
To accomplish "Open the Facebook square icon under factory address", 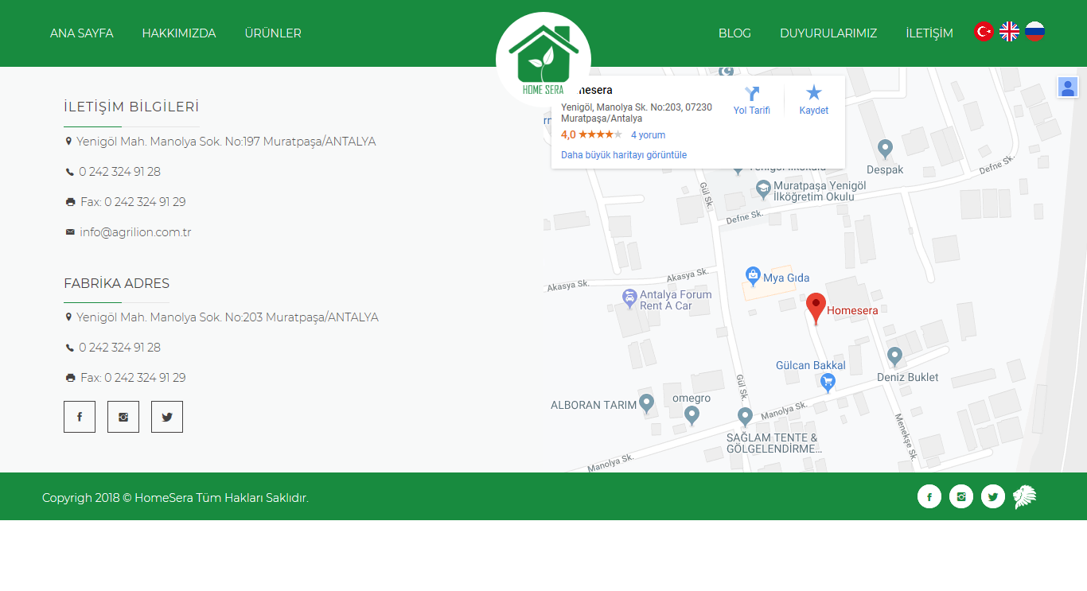I will pos(80,417).
